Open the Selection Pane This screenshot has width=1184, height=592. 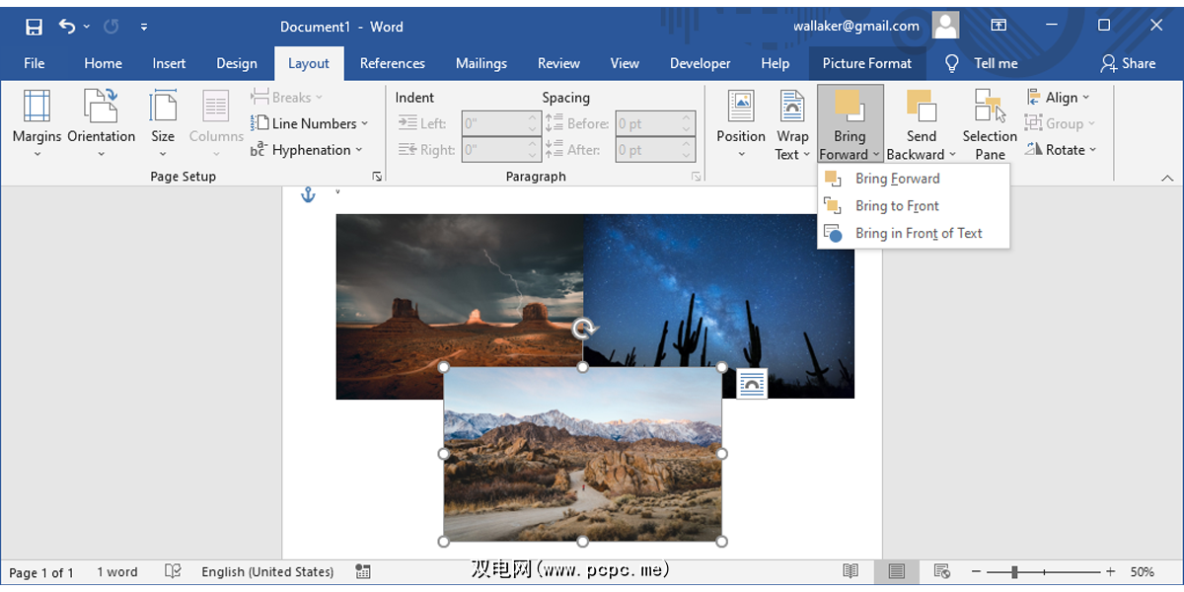tap(990, 107)
